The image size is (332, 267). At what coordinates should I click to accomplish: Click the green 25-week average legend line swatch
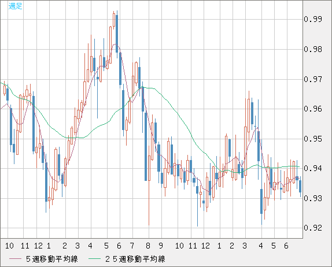pyautogui.click(x=94, y=259)
